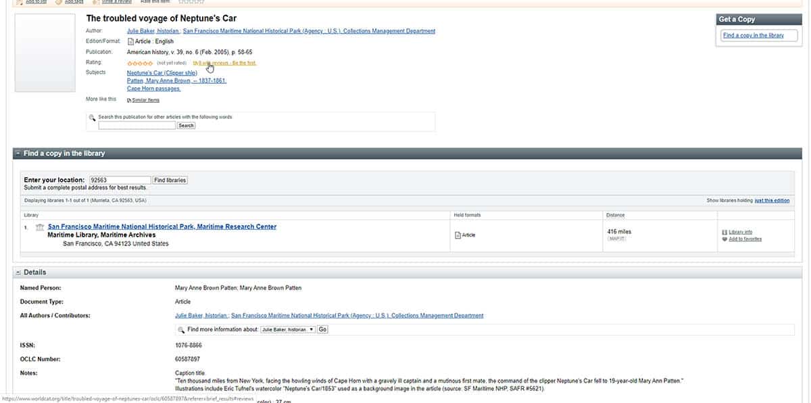Image resolution: width=811 pixels, height=403 pixels.
Task: Click the Similar Items icon
Action: pos(129,100)
